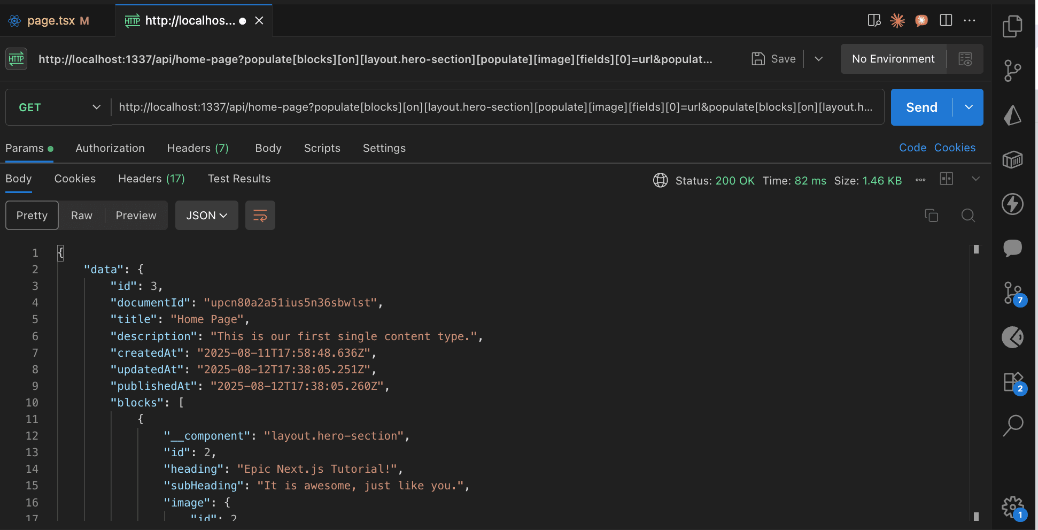Click the "blocks": [ line
The height and width of the screenshot is (530, 1038).
pos(147,403)
